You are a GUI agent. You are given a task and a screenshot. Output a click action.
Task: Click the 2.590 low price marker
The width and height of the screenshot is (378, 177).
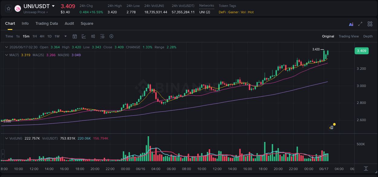pos(7,121)
